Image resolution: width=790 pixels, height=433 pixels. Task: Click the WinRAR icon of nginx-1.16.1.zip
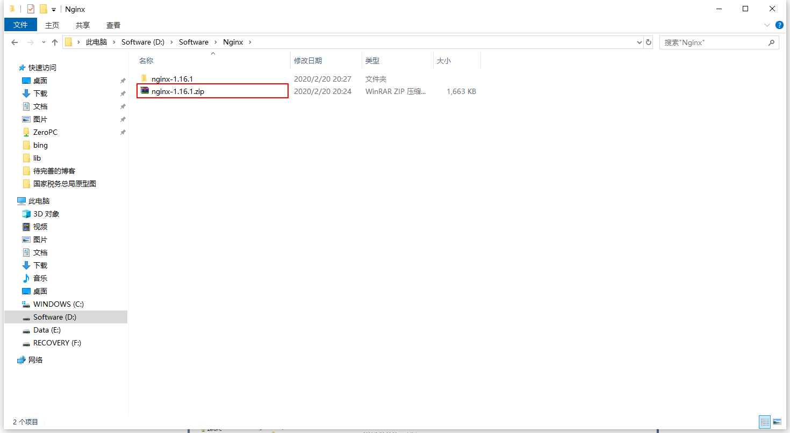click(144, 91)
